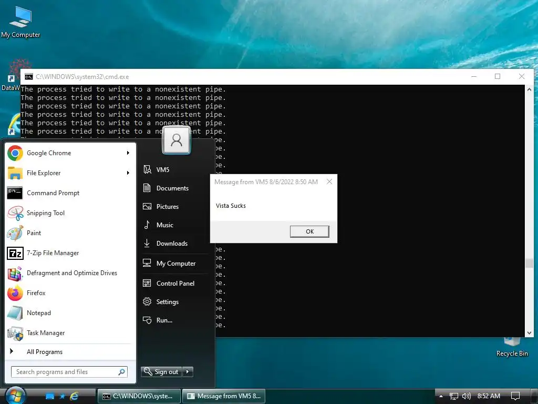Launch Firefox from Start menu
The width and height of the screenshot is (538, 404).
coord(70,292)
